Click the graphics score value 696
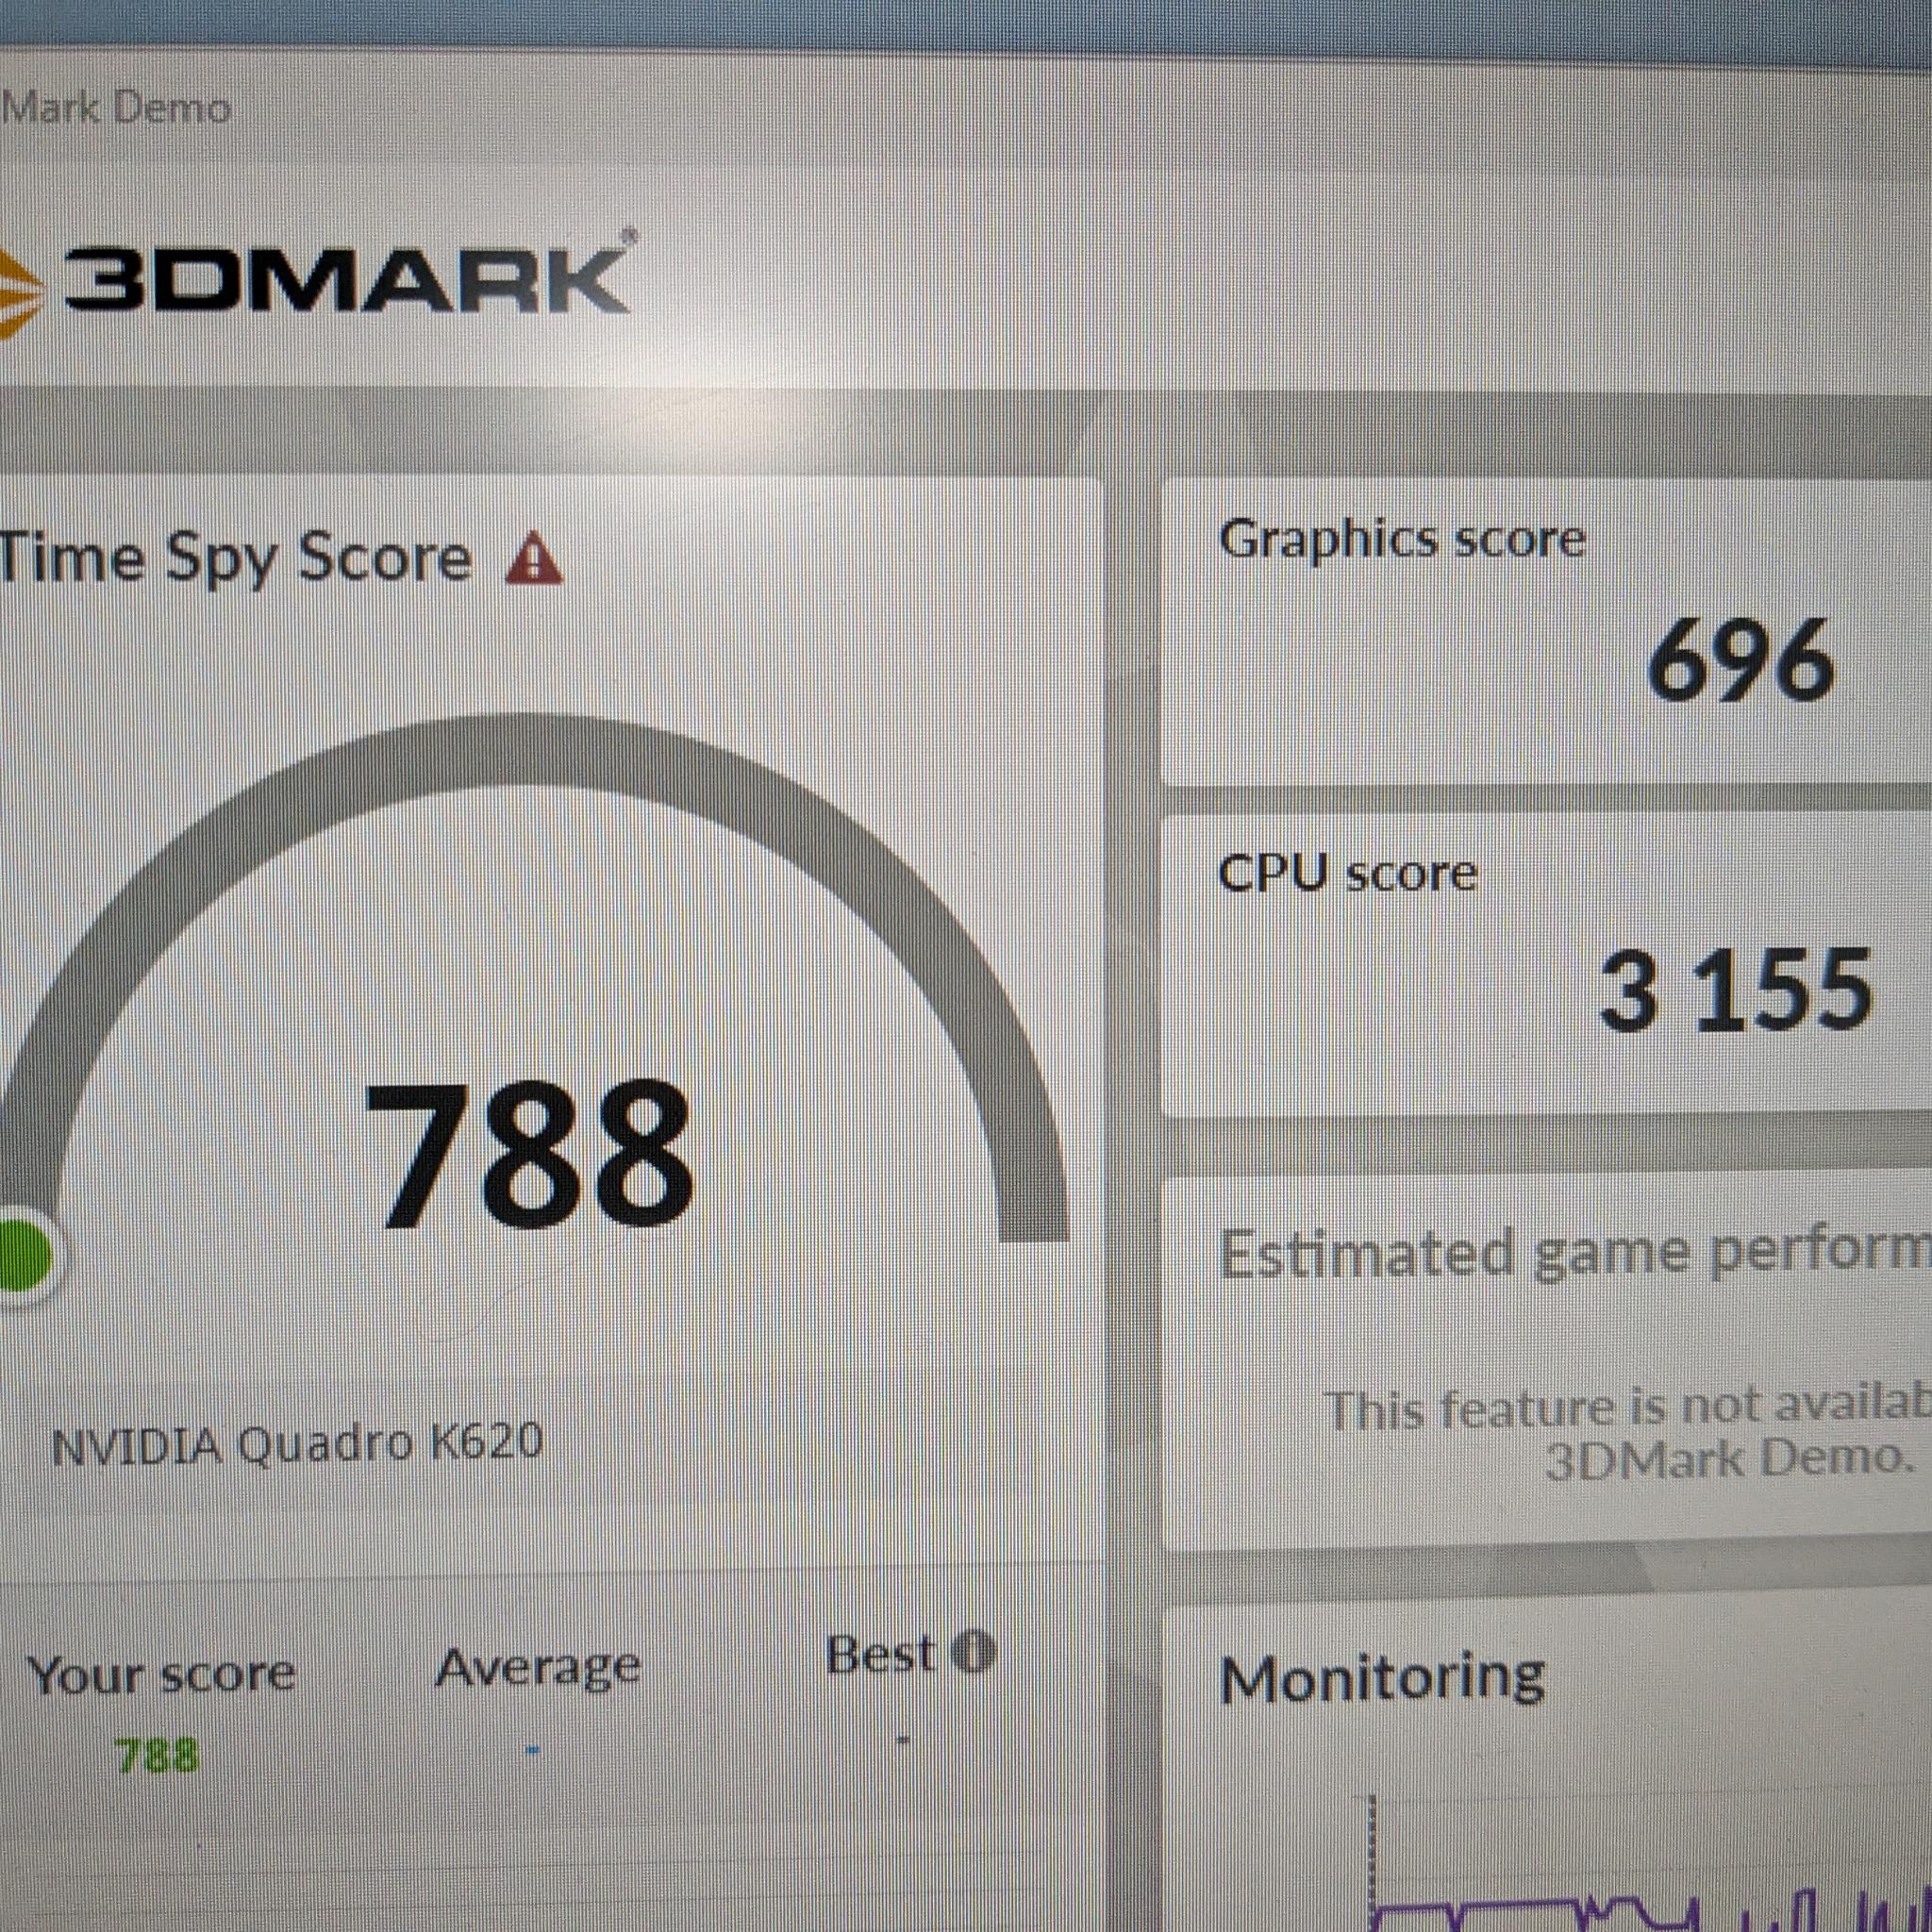 click(x=1740, y=660)
